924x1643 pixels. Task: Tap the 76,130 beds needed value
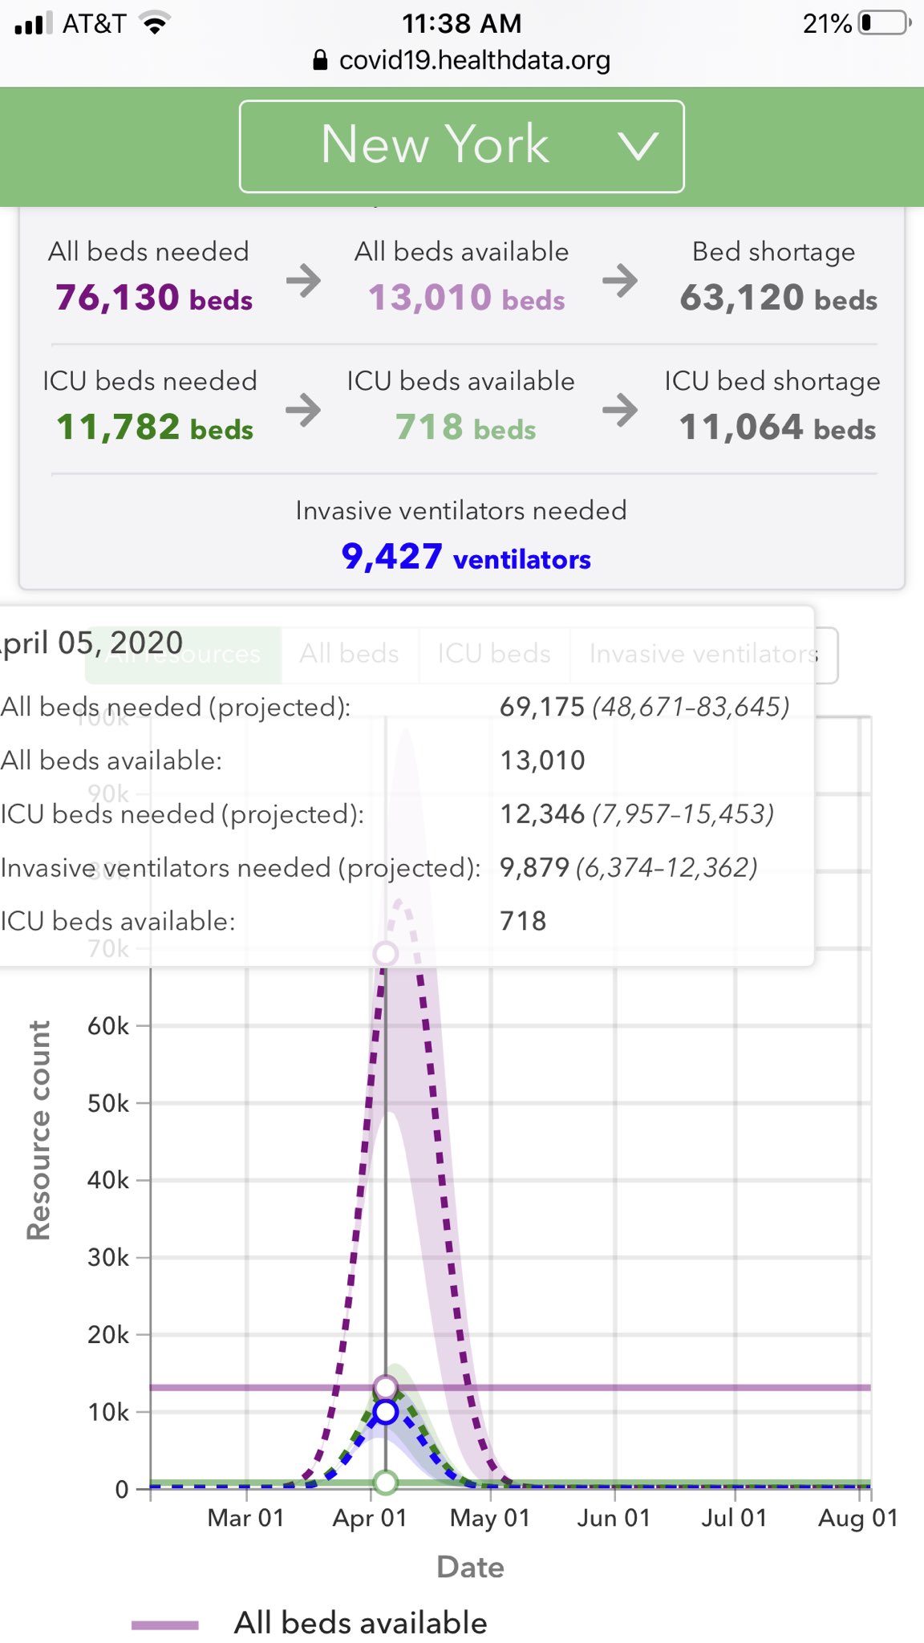(x=154, y=298)
